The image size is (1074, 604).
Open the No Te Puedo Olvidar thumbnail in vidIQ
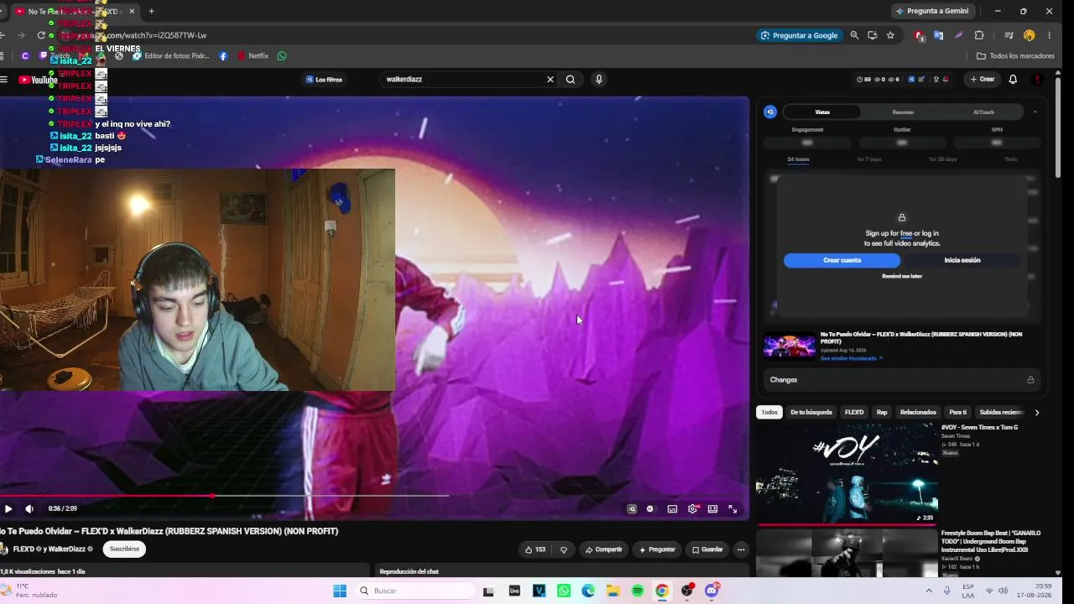pyautogui.click(x=789, y=346)
